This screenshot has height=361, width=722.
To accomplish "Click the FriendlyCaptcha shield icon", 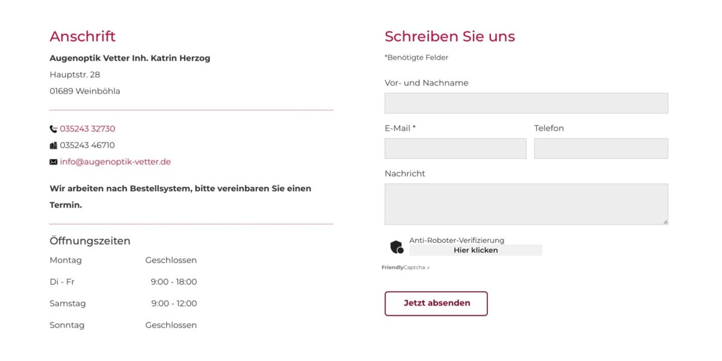I will [396, 247].
